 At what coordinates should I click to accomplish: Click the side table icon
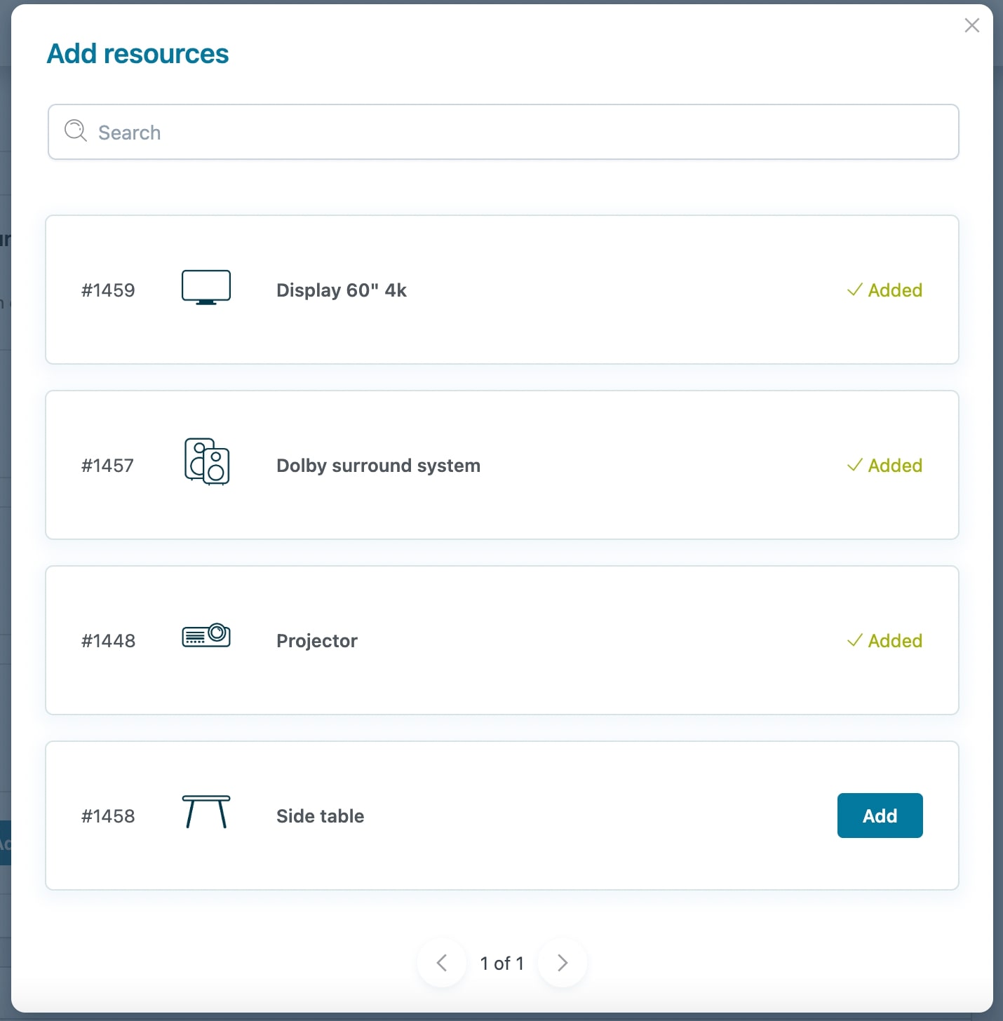pyautogui.click(x=206, y=812)
